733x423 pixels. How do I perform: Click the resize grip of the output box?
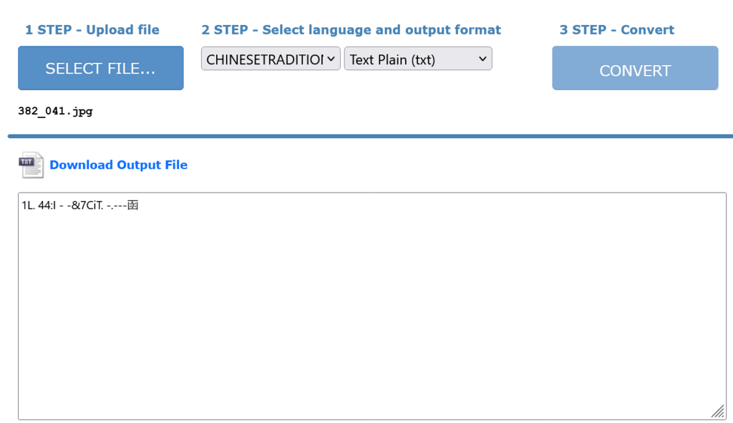pos(718,412)
